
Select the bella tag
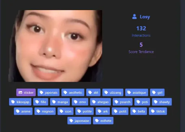tap(139, 111)
